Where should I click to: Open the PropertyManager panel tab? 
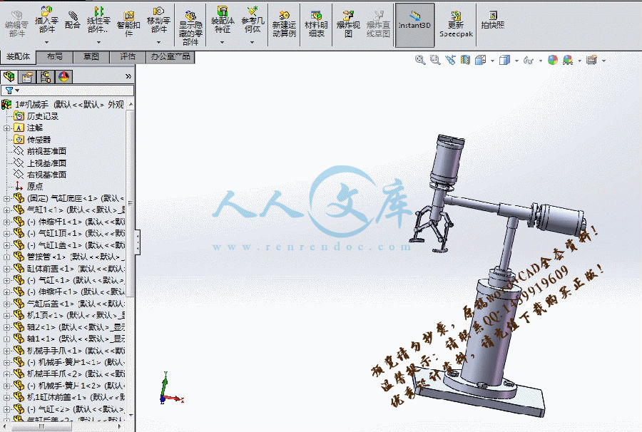click(27, 76)
